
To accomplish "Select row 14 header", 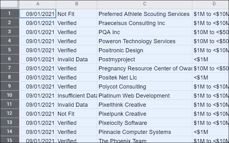I will point(10,131).
